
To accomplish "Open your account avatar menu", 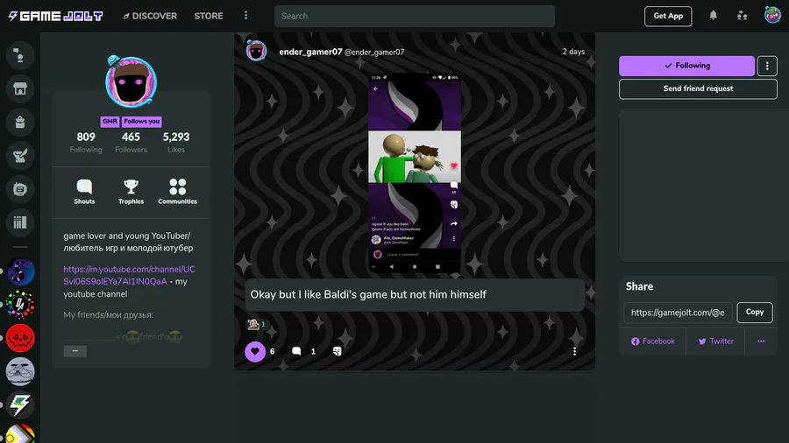I will click(x=772, y=15).
